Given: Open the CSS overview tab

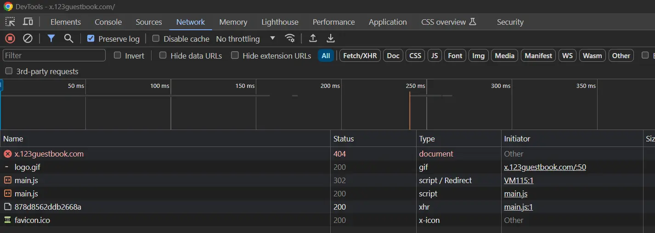Looking at the screenshot, I should (449, 22).
